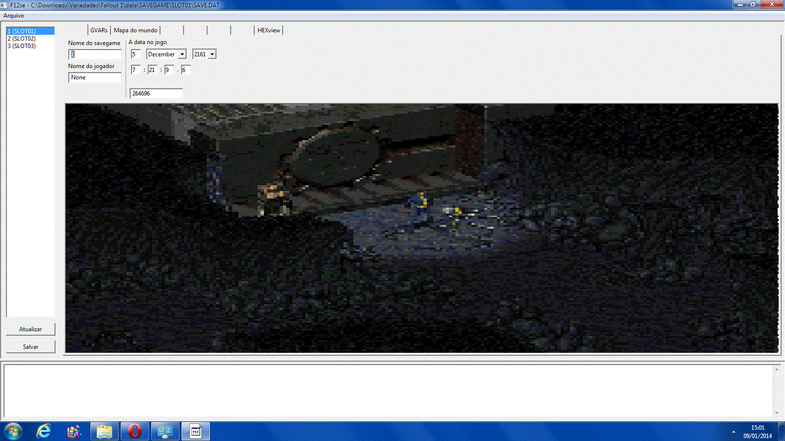Click the Atualizar button
Viewport: 785px width, 441px height.
coord(30,329)
